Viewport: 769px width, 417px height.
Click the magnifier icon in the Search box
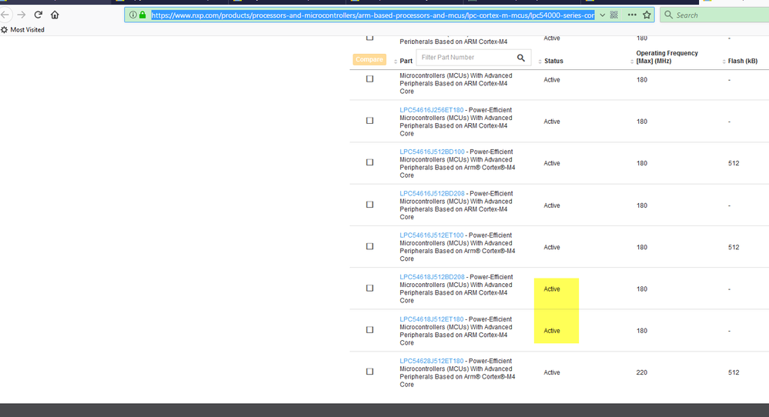coord(668,15)
